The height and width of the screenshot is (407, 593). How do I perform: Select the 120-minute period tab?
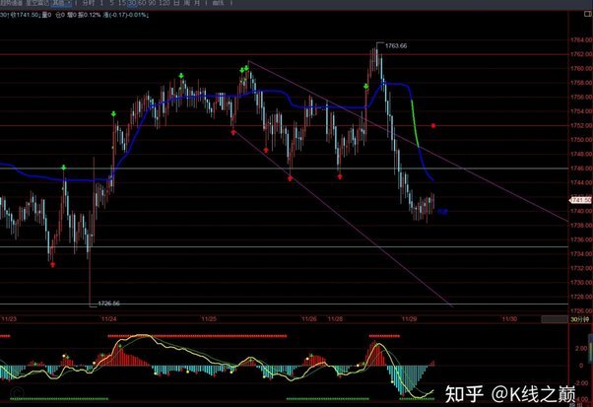(x=165, y=3)
